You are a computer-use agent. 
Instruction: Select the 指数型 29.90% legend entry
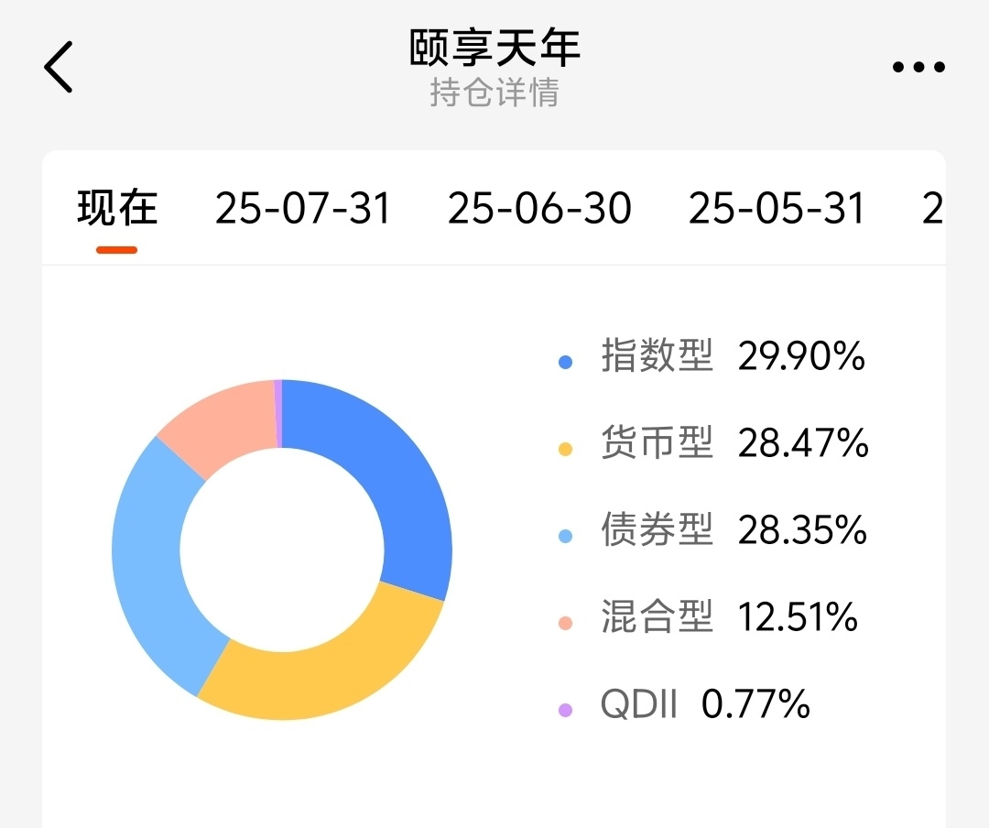[712, 355]
